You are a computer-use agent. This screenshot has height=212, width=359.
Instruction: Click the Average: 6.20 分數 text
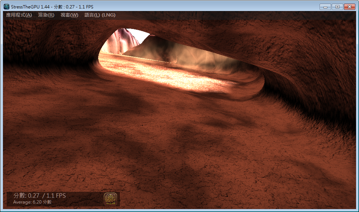[x=32, y=202]
